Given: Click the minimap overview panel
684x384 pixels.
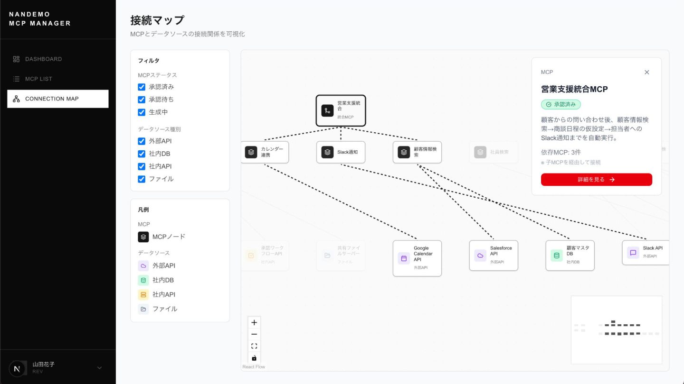Looking at the screenshot, I should [616, 330].
